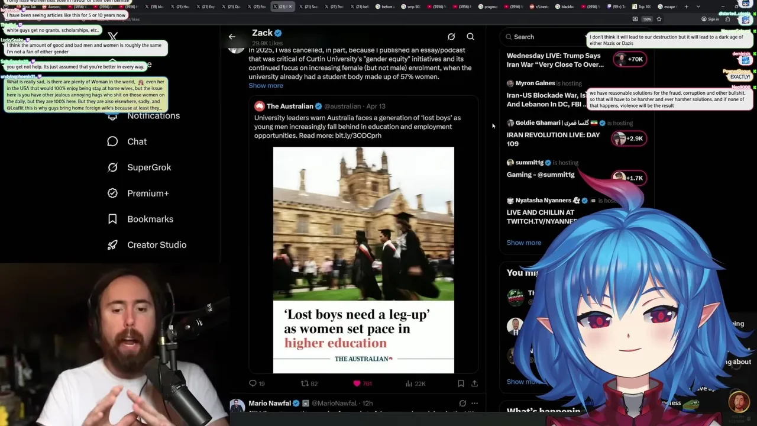The image size is (757, 426).
Task: Click the +1.7K listeners badge
Action: click(x=630, y=177)
